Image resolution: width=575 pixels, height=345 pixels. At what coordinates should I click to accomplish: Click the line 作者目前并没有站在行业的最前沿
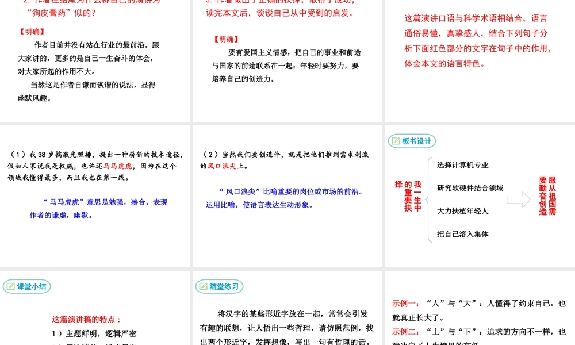pyautogui.click(x=97, y=45)
